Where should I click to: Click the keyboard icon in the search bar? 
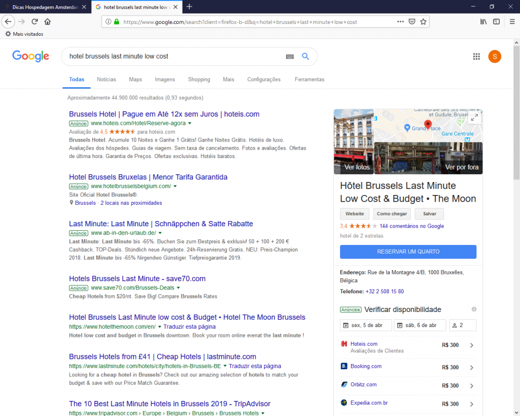[x=290, y=56]
